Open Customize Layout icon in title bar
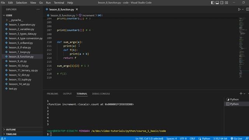 [x=226, y=3]
